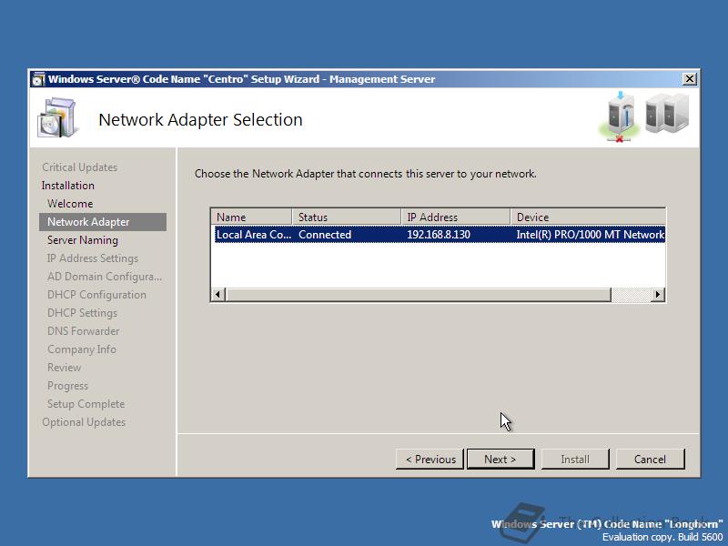Click the adapter list right scroll arrow
Viewport: 728px width, 546px height.
click(658, 294)
